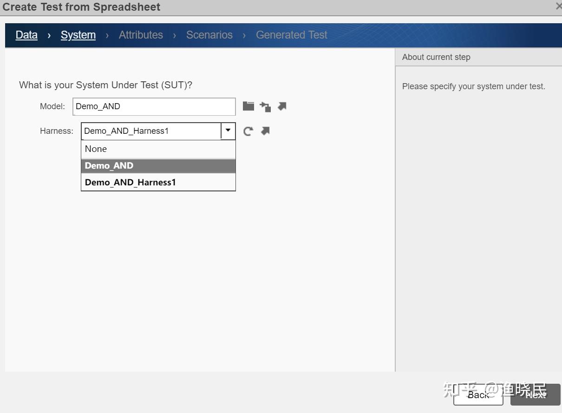Click the Harness name input field
The image size is (562, 413).
pos(149,131)
